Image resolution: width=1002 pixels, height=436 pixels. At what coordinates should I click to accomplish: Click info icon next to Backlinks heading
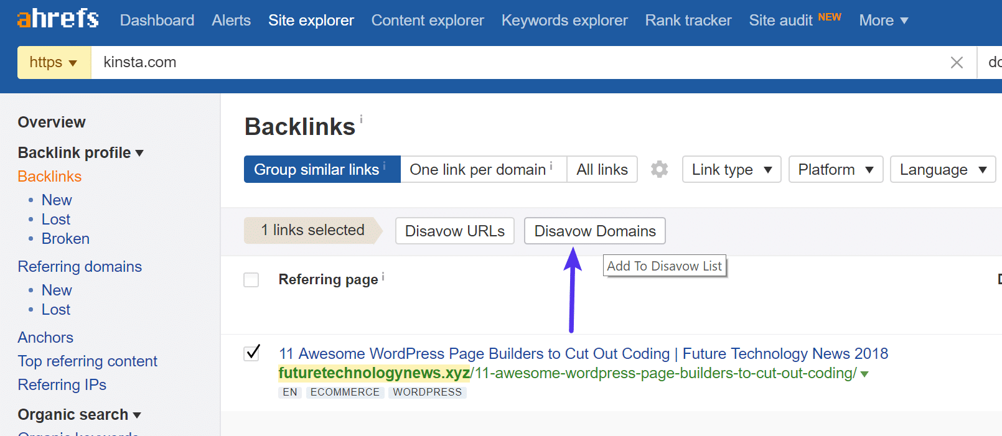pyautogui.click(x=361, y=118)
